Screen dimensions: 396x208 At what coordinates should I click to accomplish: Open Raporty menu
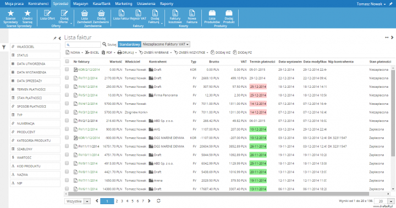coord(167,4)
